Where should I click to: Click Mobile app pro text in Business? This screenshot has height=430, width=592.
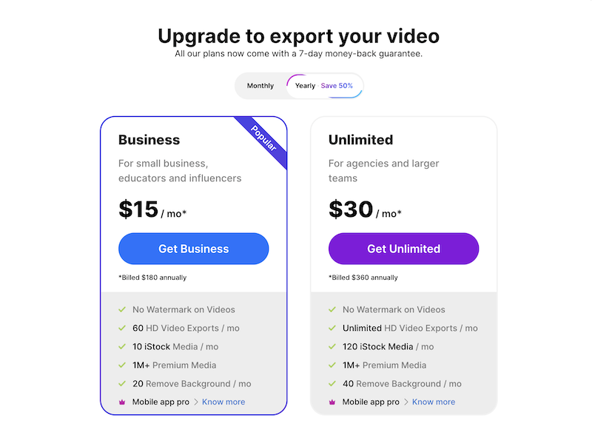161,402
